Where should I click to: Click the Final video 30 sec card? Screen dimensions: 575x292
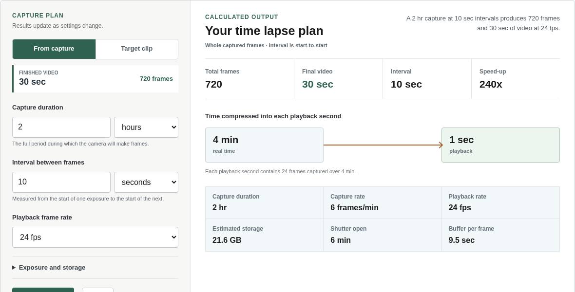pos(338,79)
